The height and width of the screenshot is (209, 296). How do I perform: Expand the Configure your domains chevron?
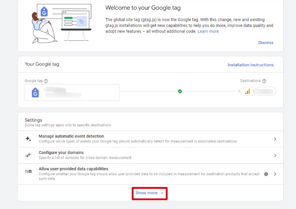(275, 155)
